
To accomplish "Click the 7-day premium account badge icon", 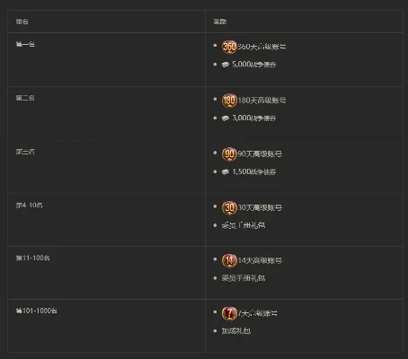I will (x=229, y=313).
